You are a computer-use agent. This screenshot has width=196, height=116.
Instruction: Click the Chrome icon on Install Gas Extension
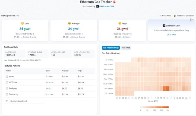coord(175,16)
